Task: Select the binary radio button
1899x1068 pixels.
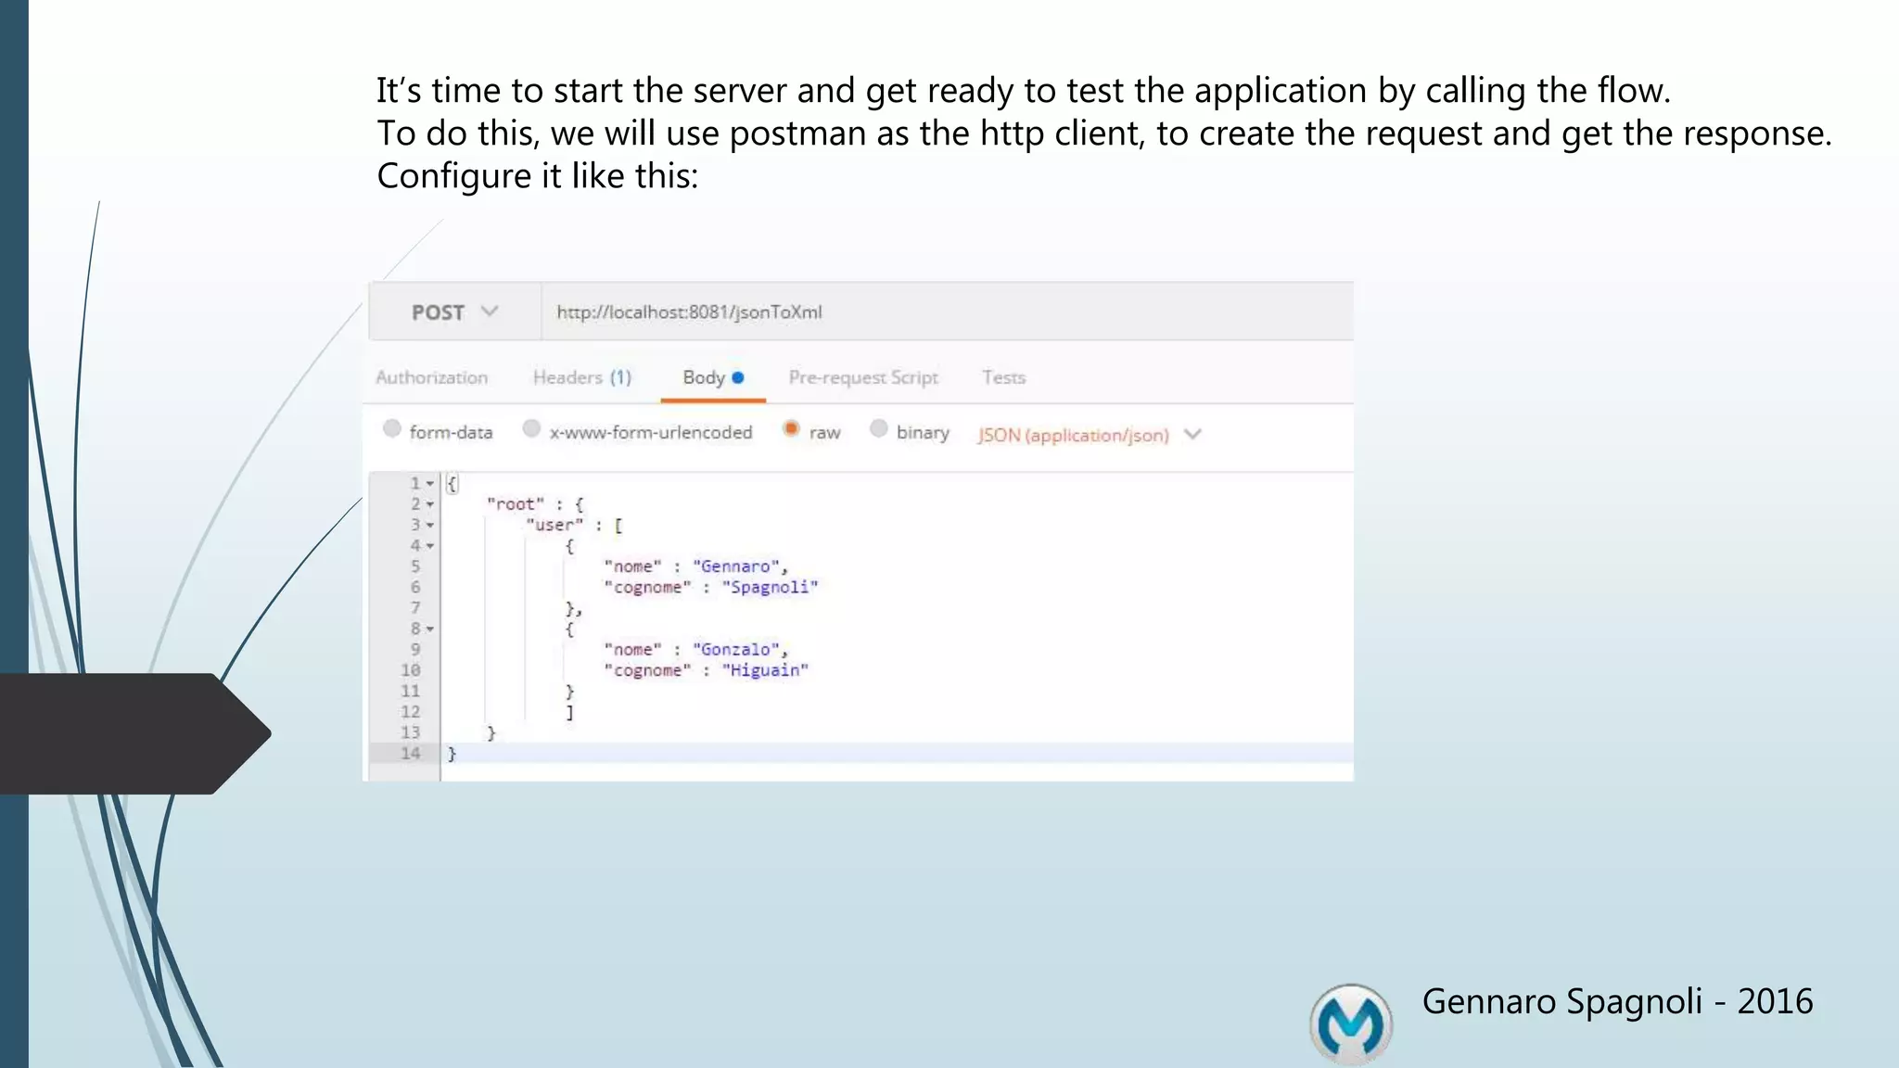Action: tap(878, 428)
